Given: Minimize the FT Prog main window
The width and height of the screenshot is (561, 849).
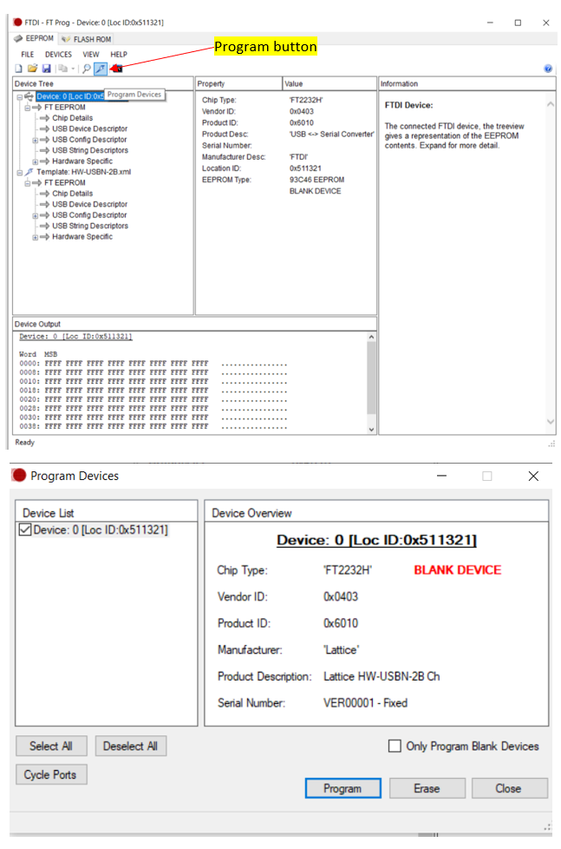Looking at the screenshot, I should point(490,23).
